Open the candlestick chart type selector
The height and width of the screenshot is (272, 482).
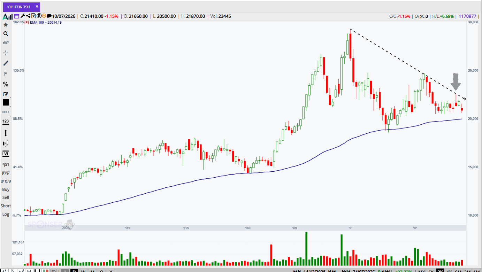point(6,143)
